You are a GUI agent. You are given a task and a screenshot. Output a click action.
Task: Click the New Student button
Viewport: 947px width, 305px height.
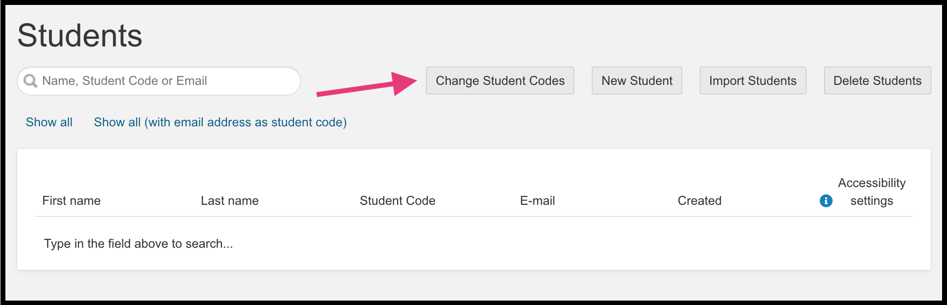(636, 80)
